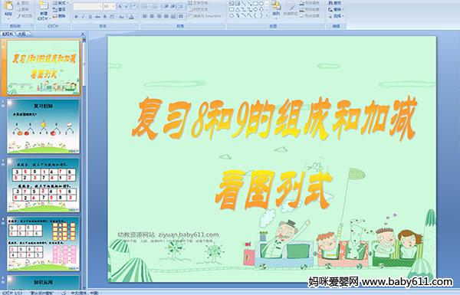The width and height of the screenshot is (460, 295).
Task: Click the Find binoculars command
Action: point(335,3)
